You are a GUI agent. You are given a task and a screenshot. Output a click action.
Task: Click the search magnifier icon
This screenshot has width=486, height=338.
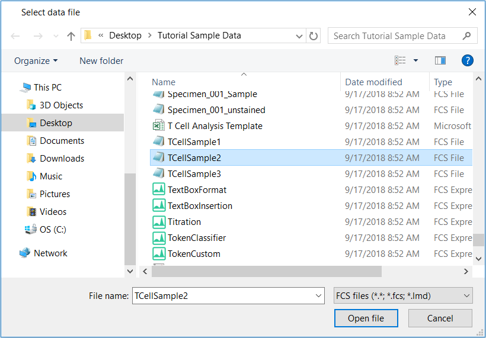[466, 36]
